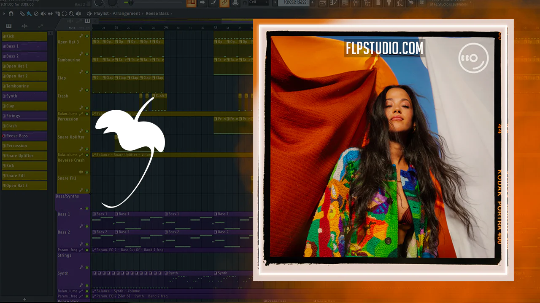Viewport: 540px width, 303px height.
Task: Click the arrow left of pattern selector
Action: 275,3
